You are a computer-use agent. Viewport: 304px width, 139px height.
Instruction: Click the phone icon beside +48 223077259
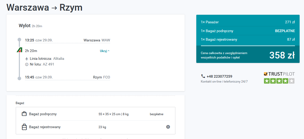click(x=203, y=76)
